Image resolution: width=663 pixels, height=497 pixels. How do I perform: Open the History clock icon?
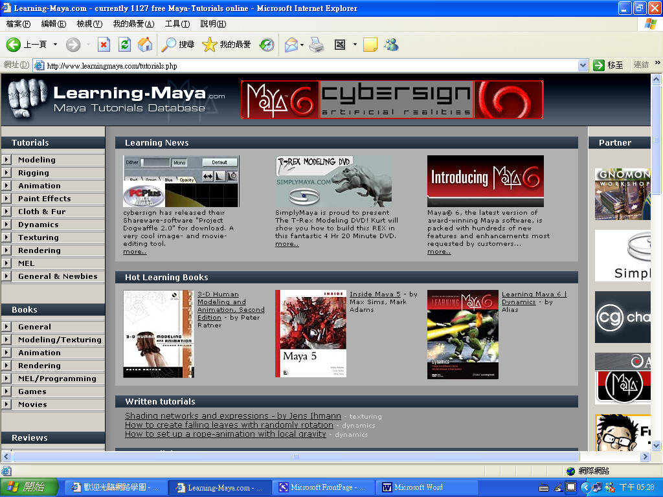tap(267, 45)
